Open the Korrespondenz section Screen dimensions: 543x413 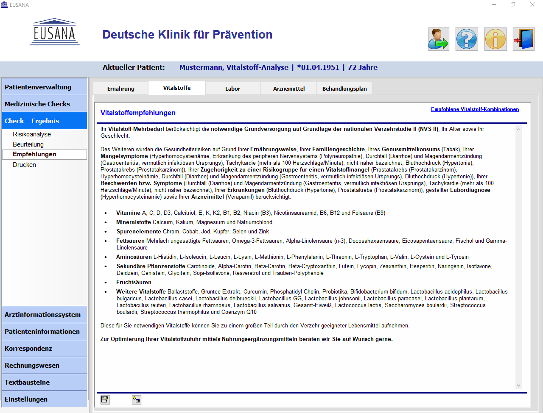(x=45, y=348)
